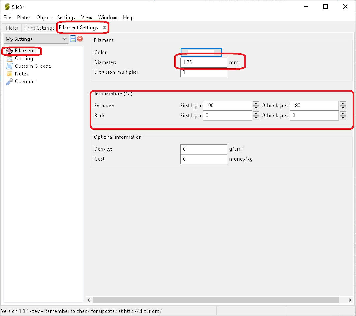Increase Bed Other layers temperature
The image size is (356, 316).
pyautogui.click(x=343, y=113)
